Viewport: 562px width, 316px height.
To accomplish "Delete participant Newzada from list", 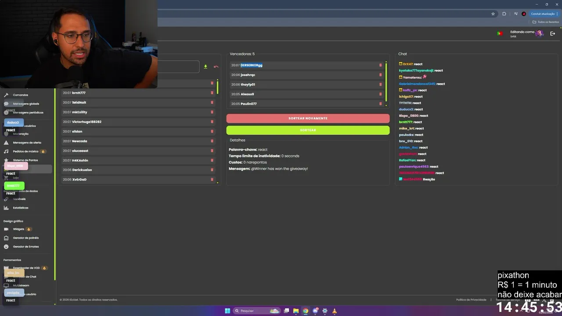I will [x=212, y=141].
